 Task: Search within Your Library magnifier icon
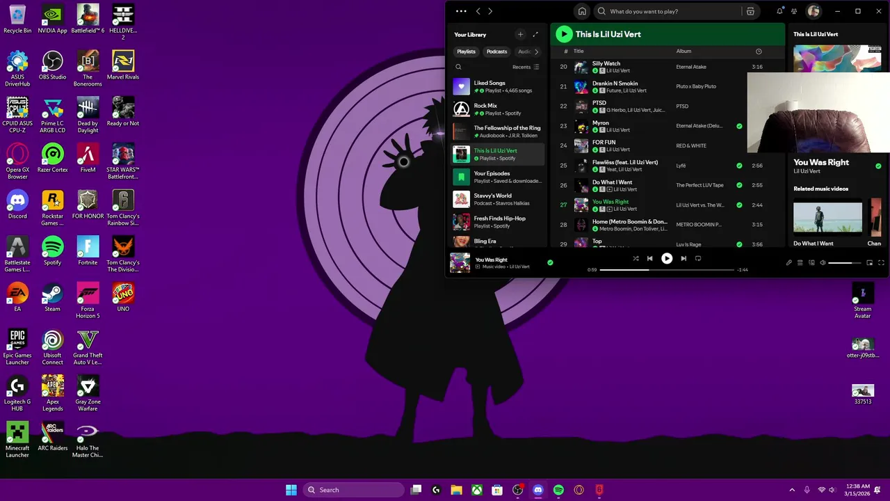[x=458, y=67]
